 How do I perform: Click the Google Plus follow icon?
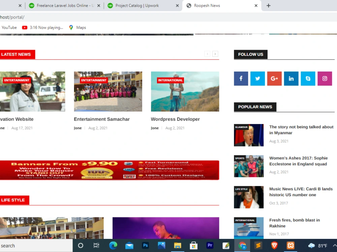pyautogui.click(x=274, y=79)
